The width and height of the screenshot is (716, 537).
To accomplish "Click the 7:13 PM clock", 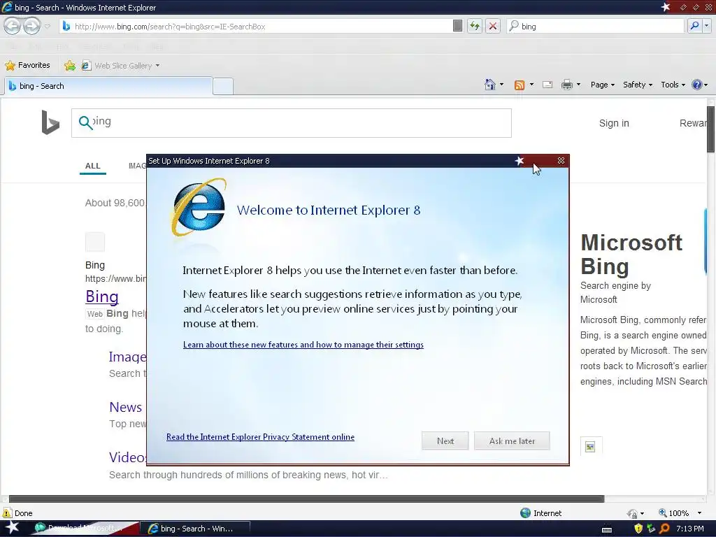I will 690,529.
